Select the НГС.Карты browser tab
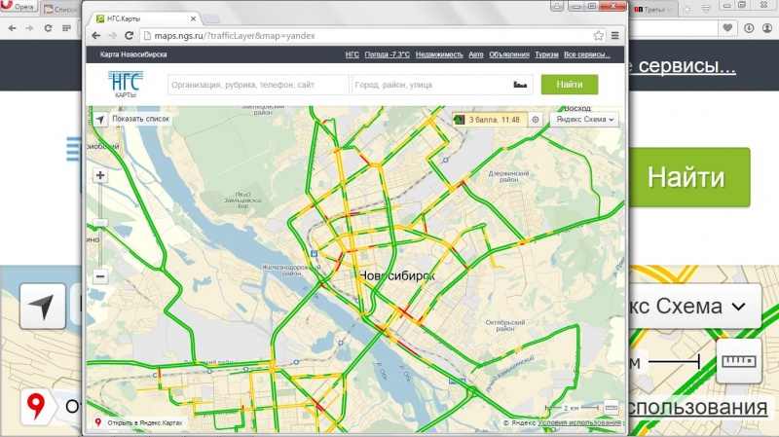Image resolution: width=779 pixels, height=437 pixels. tap(144, 18)
